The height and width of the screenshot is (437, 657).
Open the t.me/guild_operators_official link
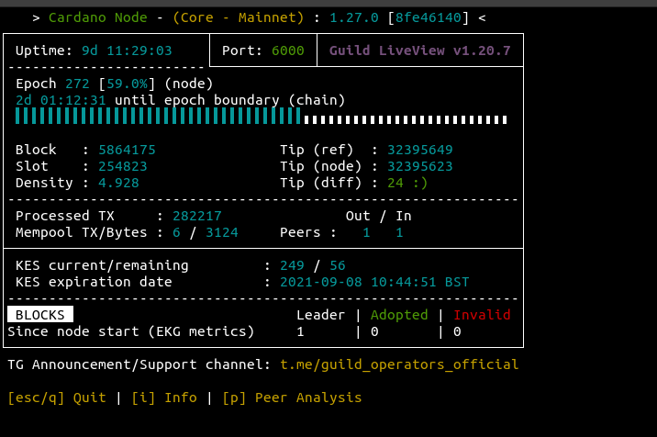point(399,364)
